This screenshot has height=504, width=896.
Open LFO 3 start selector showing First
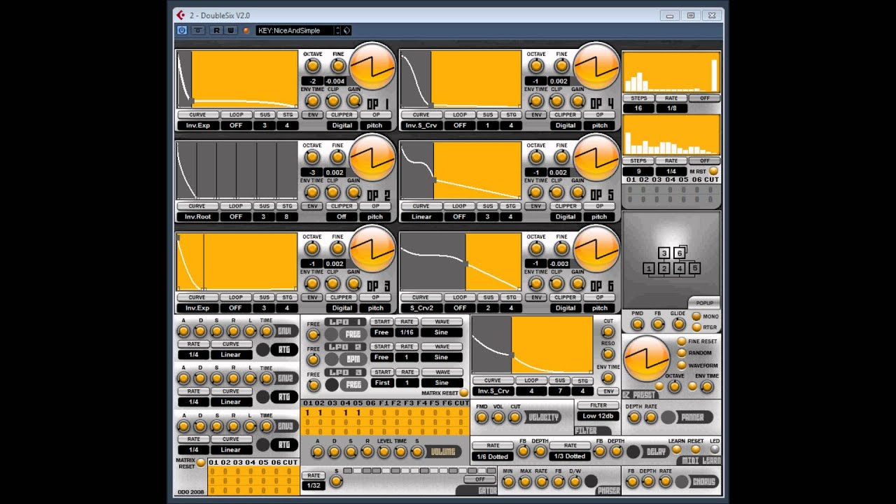point(381,383)
